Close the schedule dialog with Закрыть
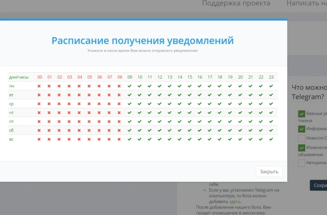Screen dimensions: 327x215 [x=269, y=171]
